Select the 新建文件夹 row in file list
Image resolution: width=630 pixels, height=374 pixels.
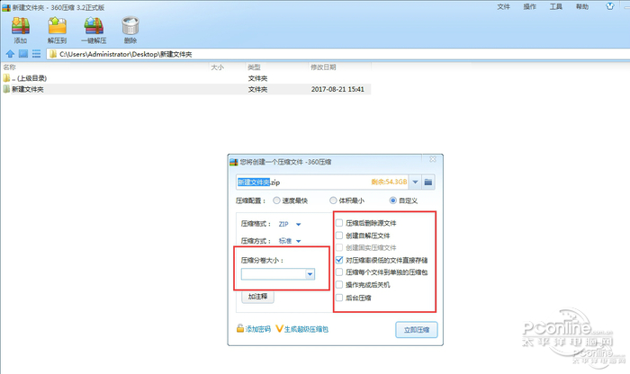tap(185, 89)
